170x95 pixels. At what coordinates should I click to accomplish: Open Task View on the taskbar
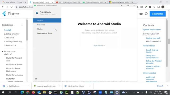[x=16, y=92]
